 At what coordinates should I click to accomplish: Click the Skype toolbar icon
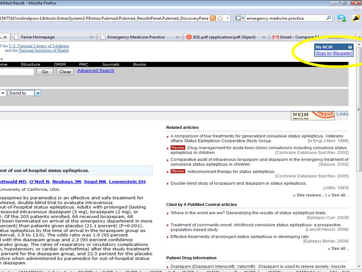pyautogui.click(x=342, y=18)
